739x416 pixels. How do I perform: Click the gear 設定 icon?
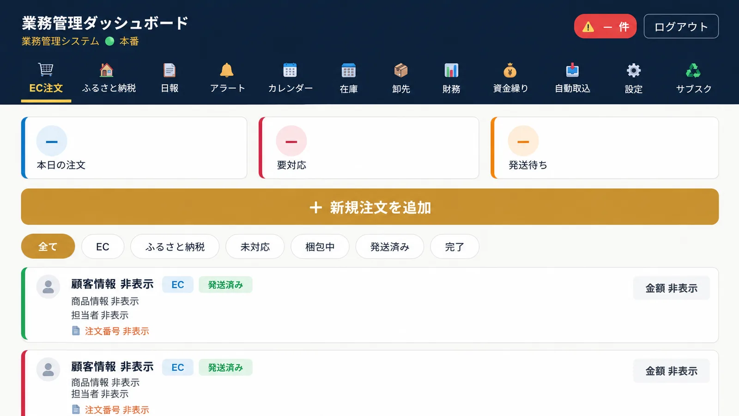pyautogui.click(x=634, y=70)
